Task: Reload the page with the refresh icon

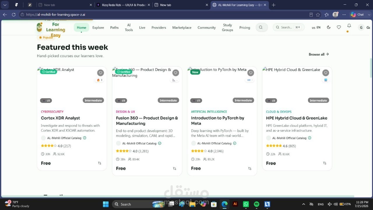Action: pyautogui.click(x=14, y=15)
